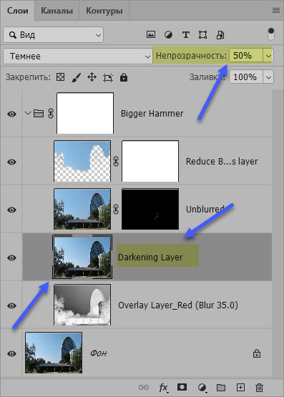This screenshot has width=284, height=397.
Task: Open the layers panel hamburger menu
Action: (276, 11)
